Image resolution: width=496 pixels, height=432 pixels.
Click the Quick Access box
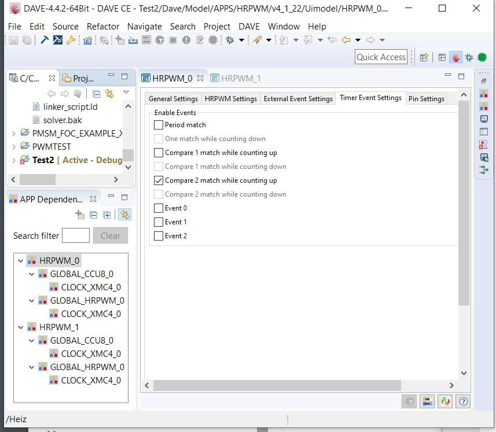pos(381,57)
